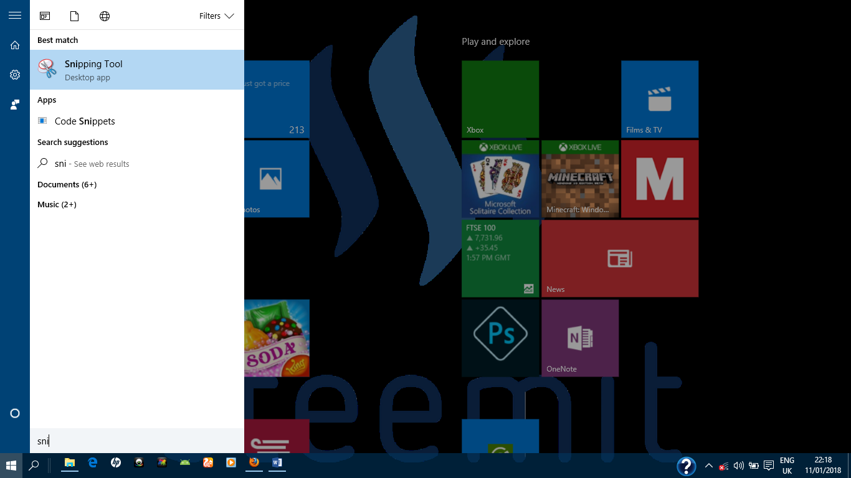Switch to Firefox on the taskbar
Image resolution: width=851 pixels, height=478 pixels.
tap(254, 463)
